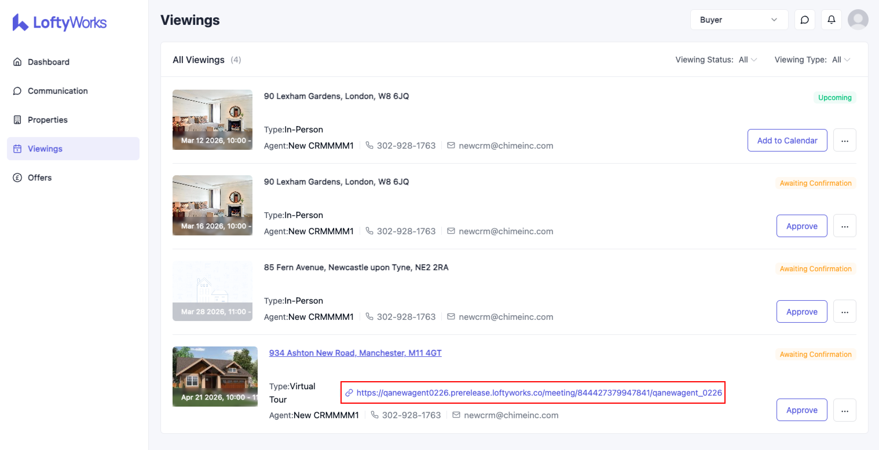Click the LoftyWorks logo icon
The image size is (879, 450).
[20, 23]
